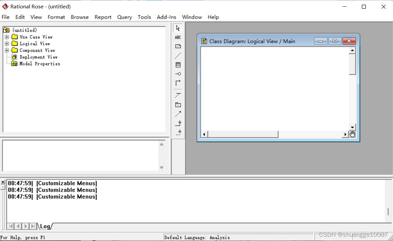393x241 pixels.
Task: Open the Window menu
Action: [x=192, y=17]
